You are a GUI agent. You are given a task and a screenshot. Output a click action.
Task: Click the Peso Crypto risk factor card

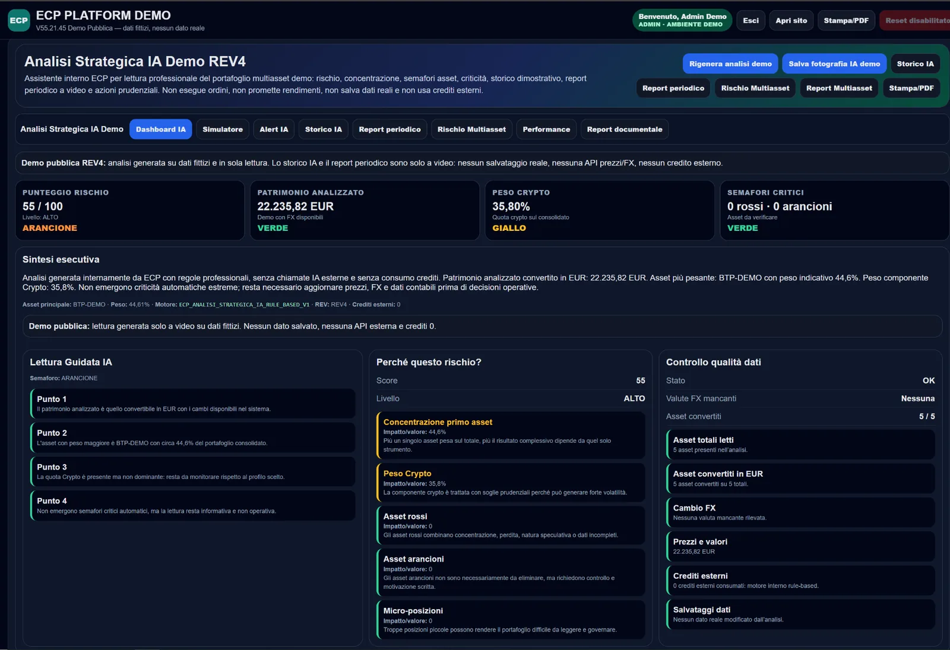511,483
